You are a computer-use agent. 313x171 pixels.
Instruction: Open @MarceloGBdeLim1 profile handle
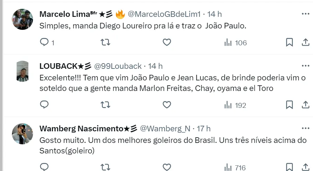pos(164,14)
